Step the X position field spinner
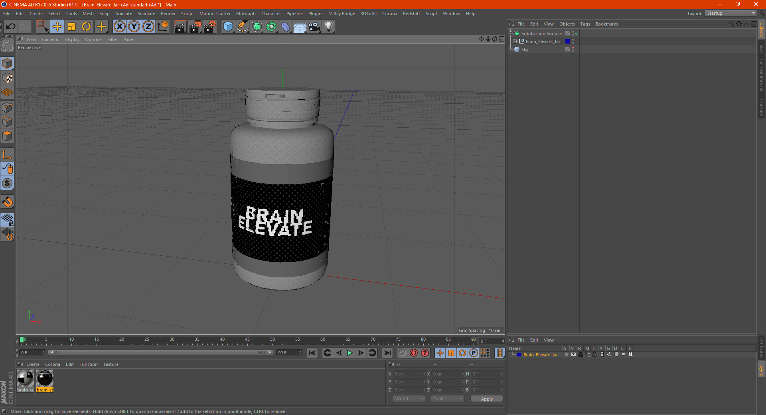The width and height of the screenshot is (766, 415). tap(424, 374)
